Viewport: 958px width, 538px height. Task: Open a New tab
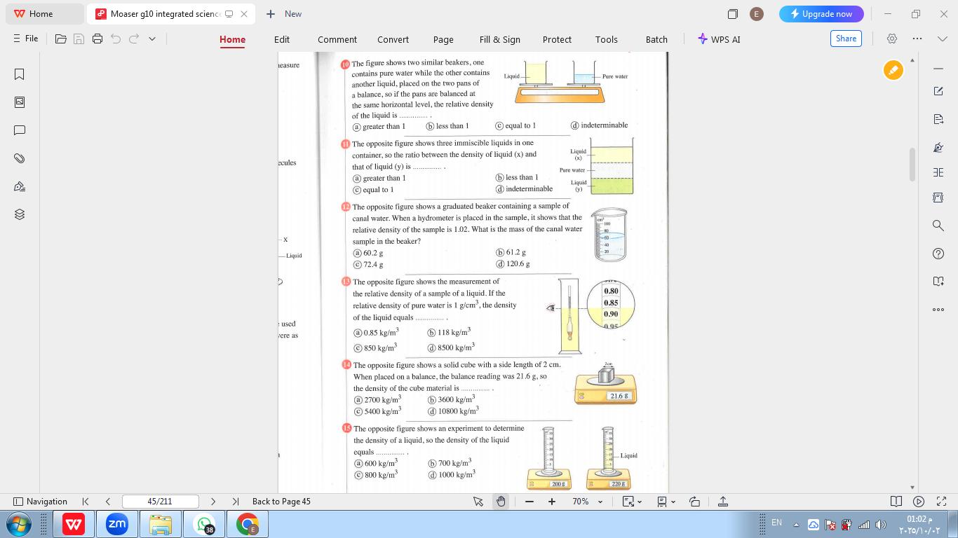pos(284,14)
